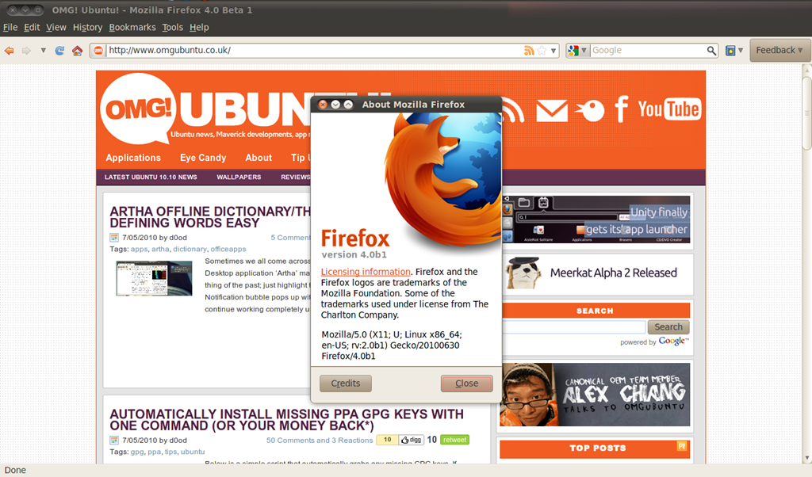The width and height of the screenshot is (812, 477).
Task: Bookmark this page with the star icon
Action: (542, 50)
